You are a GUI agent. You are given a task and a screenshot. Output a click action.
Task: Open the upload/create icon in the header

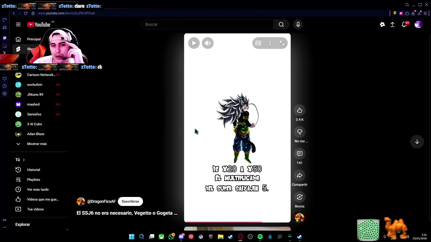pos(392,25)
